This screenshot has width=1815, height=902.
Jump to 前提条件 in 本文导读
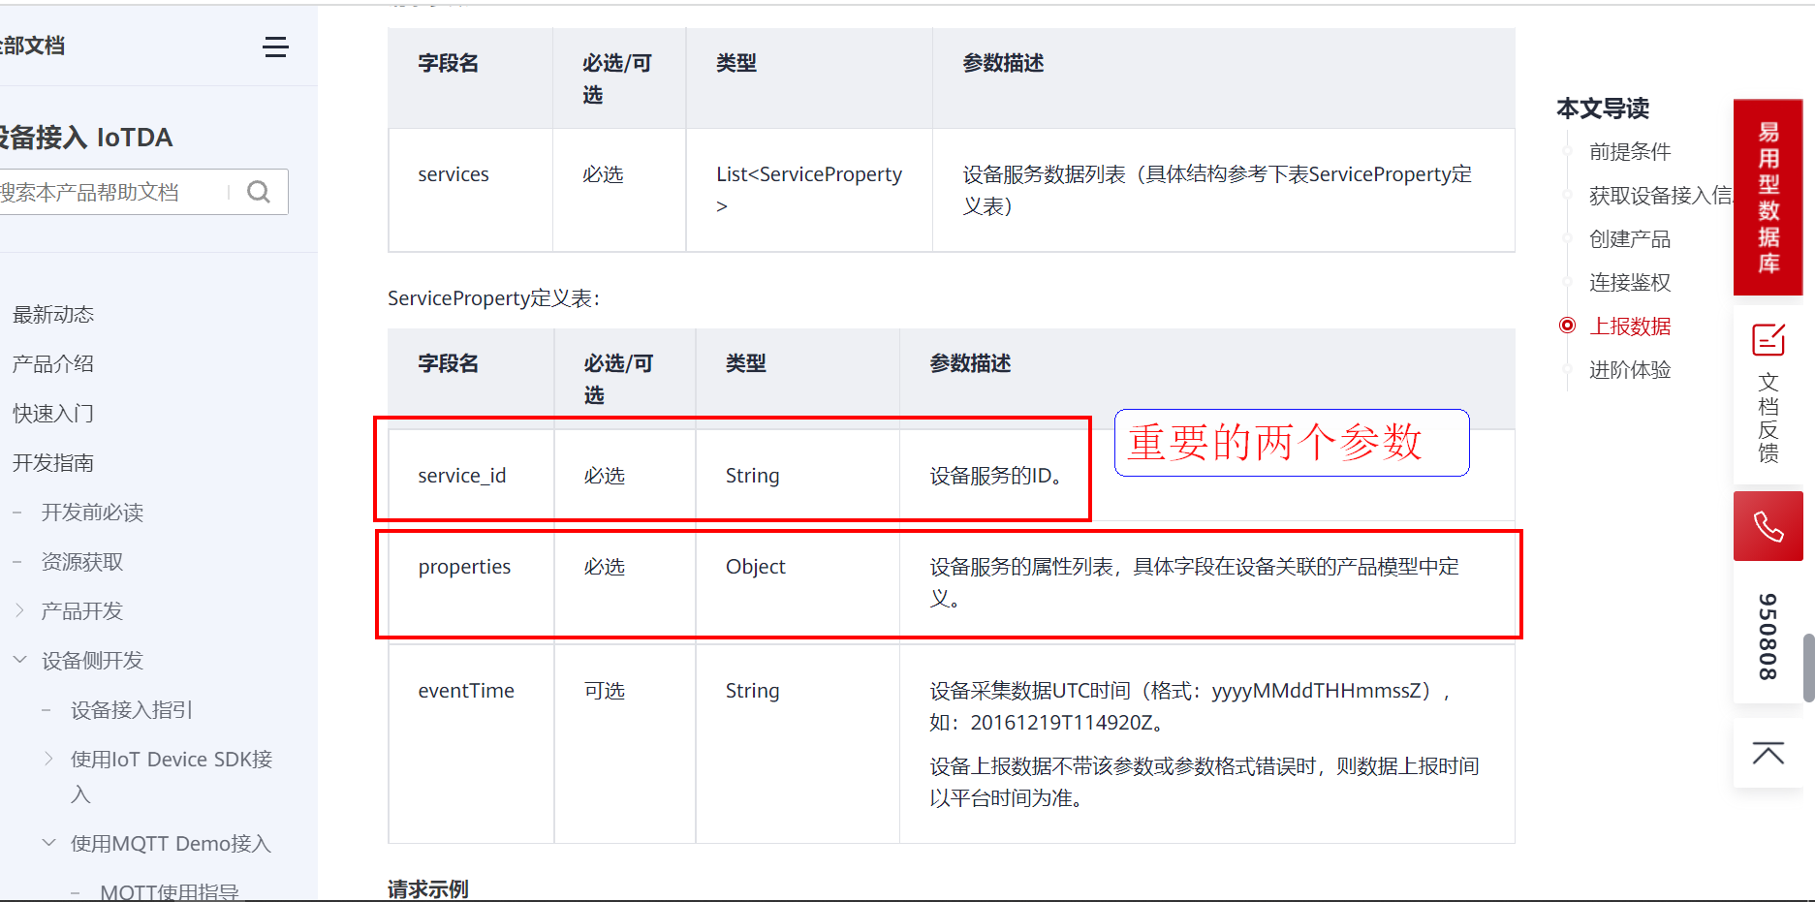tap(1630, 151)
